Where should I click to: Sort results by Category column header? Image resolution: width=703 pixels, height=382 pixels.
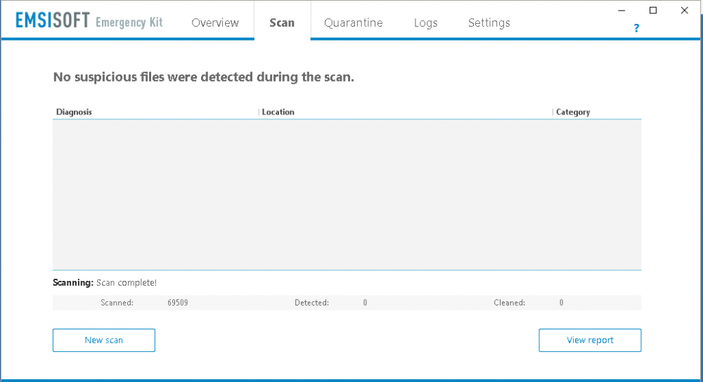pyautogui.click(x=597, y=112)
